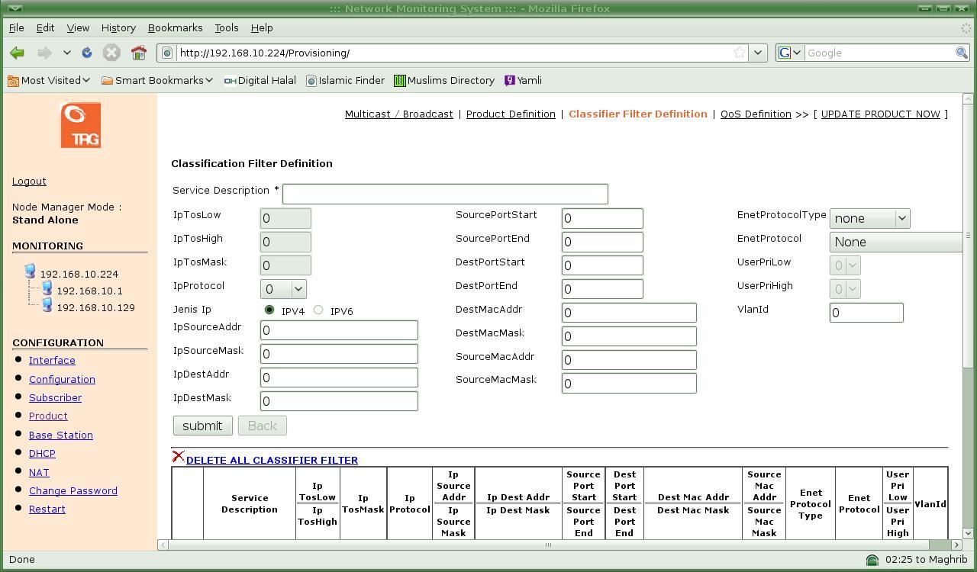Click the browser Back arrow button
This screenshot has width=977, height=572.
pyautogui.click(x=17, y=53)
